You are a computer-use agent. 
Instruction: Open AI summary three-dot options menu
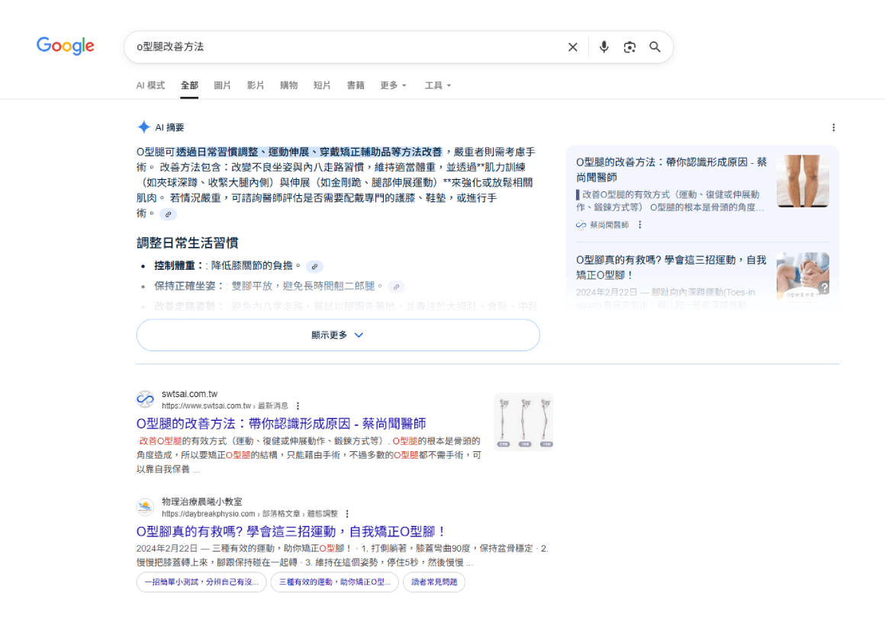click(833, 127)
